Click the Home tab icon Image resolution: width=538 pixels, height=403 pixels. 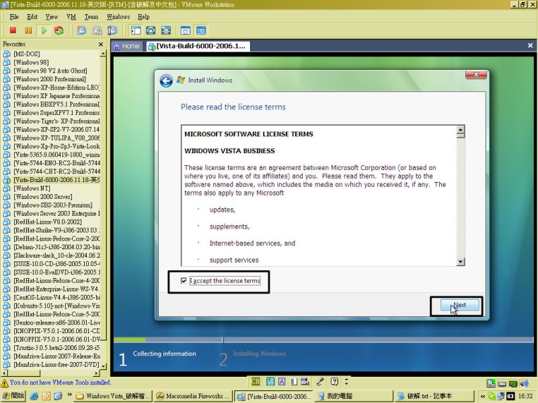(117, 46)
